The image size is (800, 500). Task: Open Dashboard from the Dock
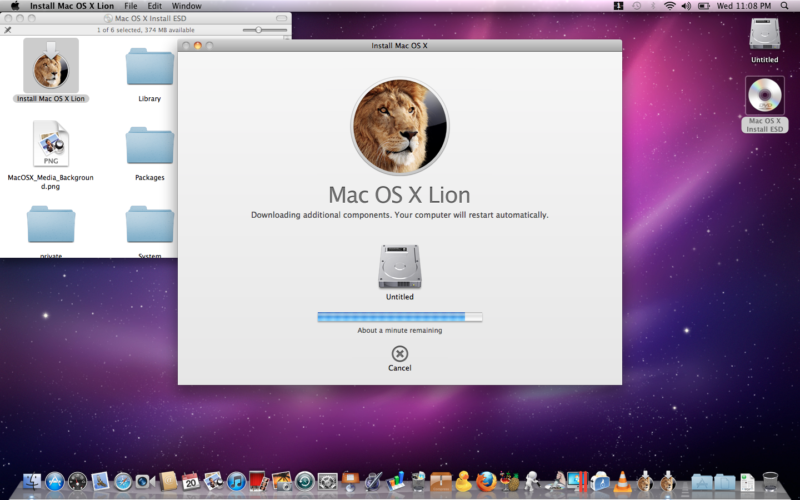[78, 481]
